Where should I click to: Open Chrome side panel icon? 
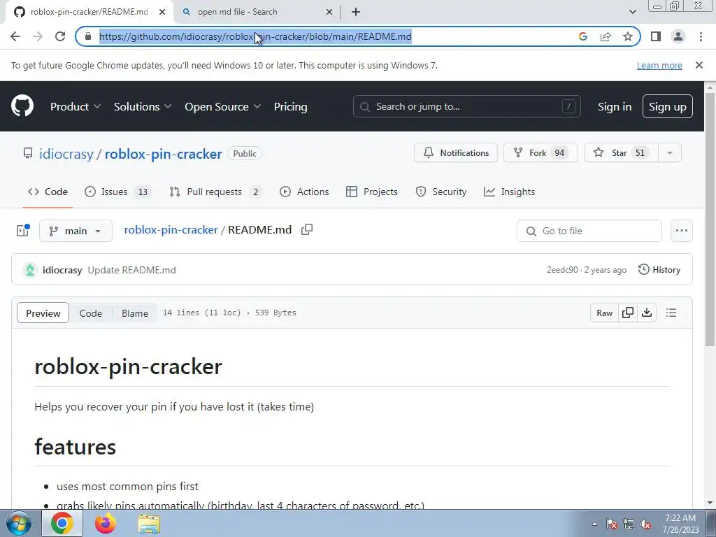coord(656,36)
